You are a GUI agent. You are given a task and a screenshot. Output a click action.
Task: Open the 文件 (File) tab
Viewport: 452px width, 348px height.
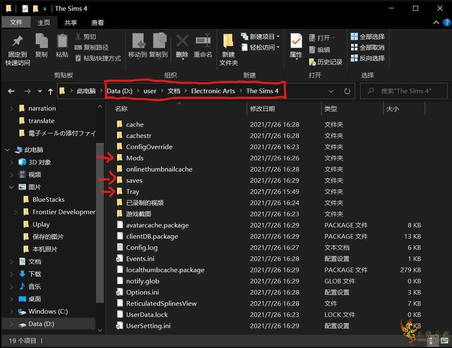(16, 22)
